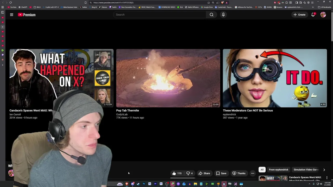This screenshot has height=187, width=333.
Task: Open the Copilot with GPT-4 bookmark
Action: click(51, 7)
